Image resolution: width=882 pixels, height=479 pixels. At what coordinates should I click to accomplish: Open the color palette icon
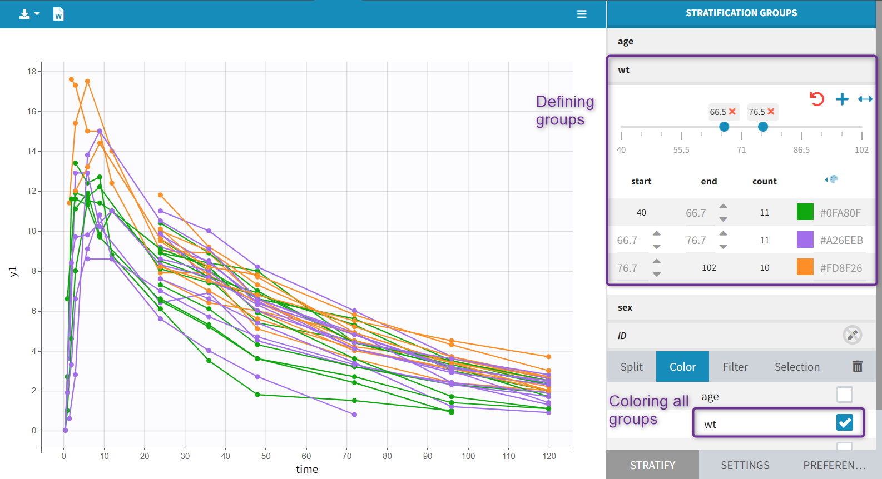(832, 179)
